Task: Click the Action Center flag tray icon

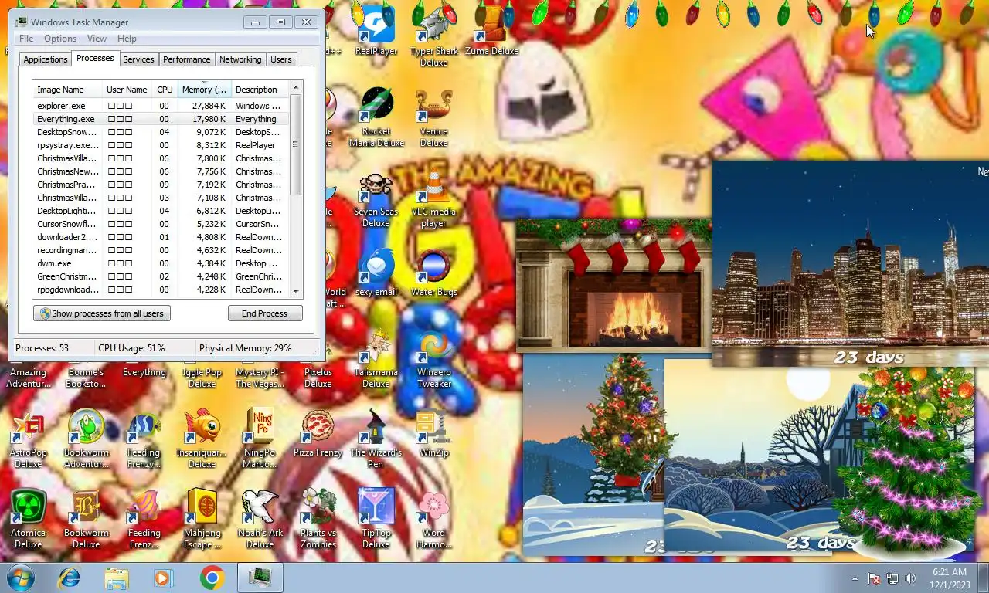Action: pos(874,578)
